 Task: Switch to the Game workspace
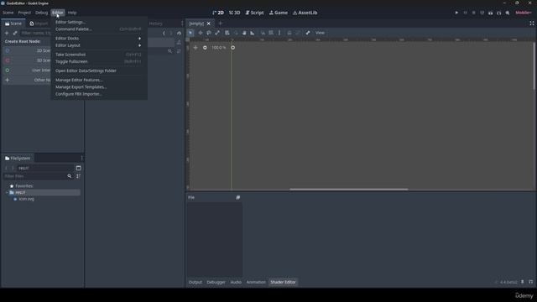pyautogui.click(x=279, y=13)
